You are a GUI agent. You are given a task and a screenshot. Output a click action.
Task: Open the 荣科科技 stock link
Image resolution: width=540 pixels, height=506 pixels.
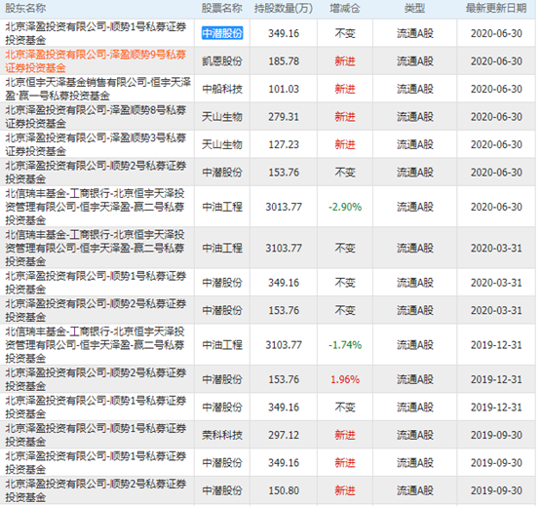coord(222,435)
